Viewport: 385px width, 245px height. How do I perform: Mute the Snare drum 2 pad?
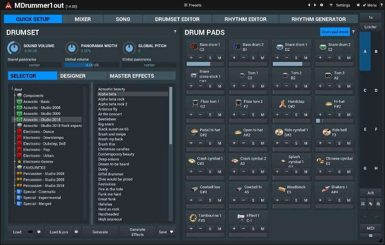[348, 58]
